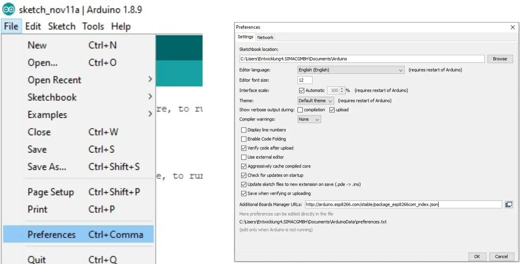
Task: Toggle Check for updates on startup
Action: tap(244, 175)
